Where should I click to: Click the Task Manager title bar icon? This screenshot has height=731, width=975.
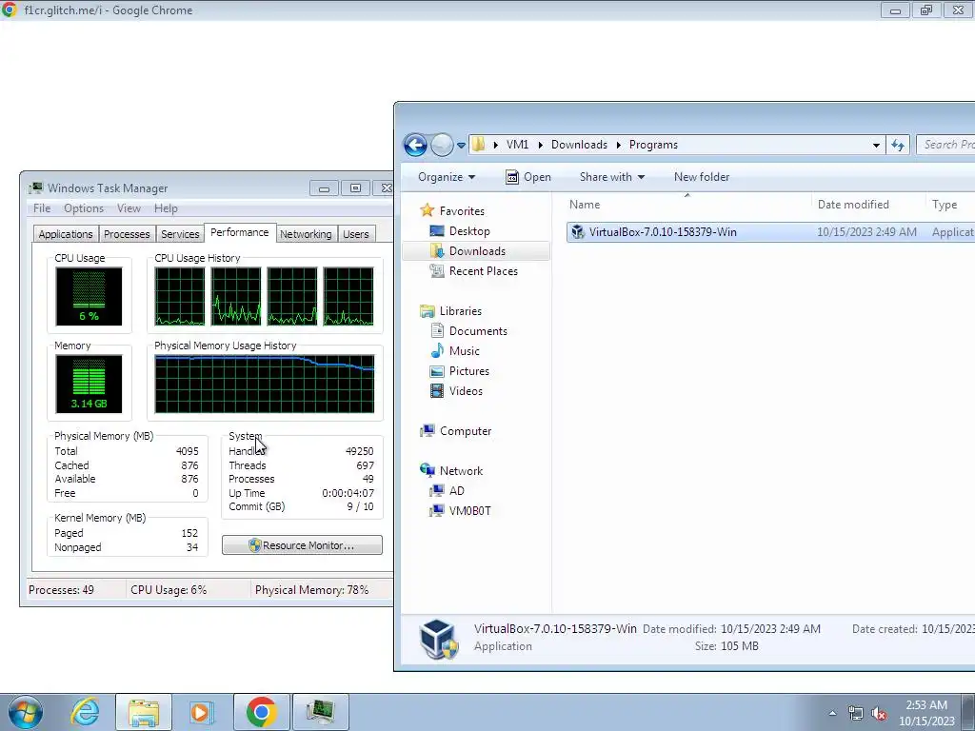click(x=36, y=188)
